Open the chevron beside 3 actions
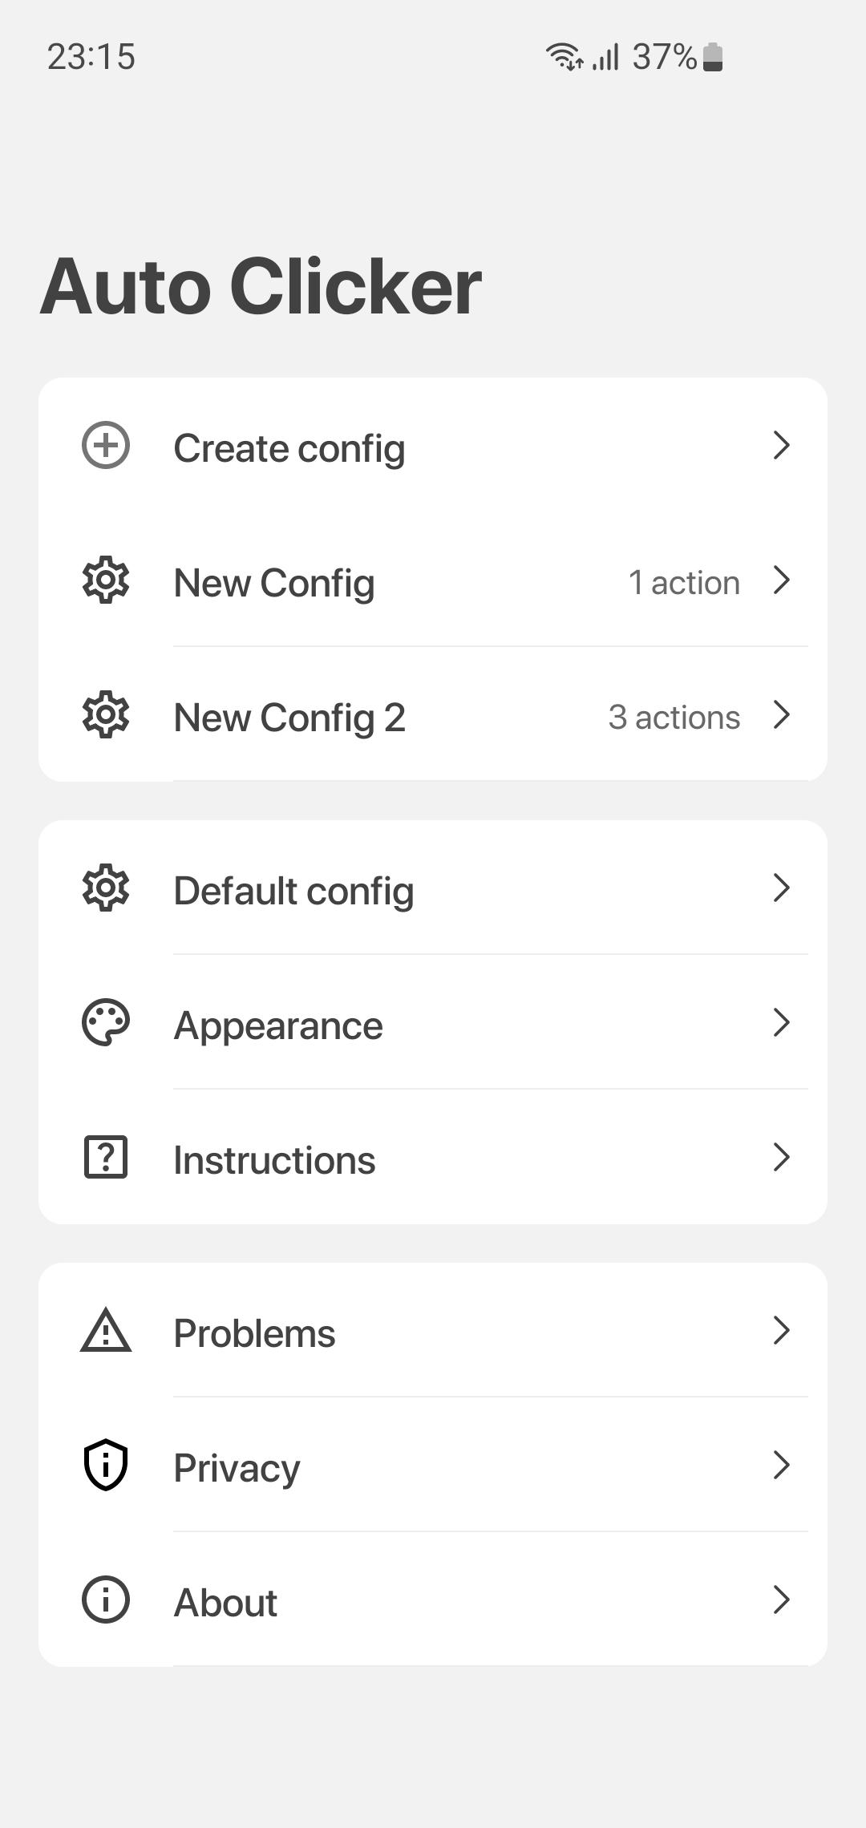This screenshot has height=1828, width=866. (x=782, y=714)
